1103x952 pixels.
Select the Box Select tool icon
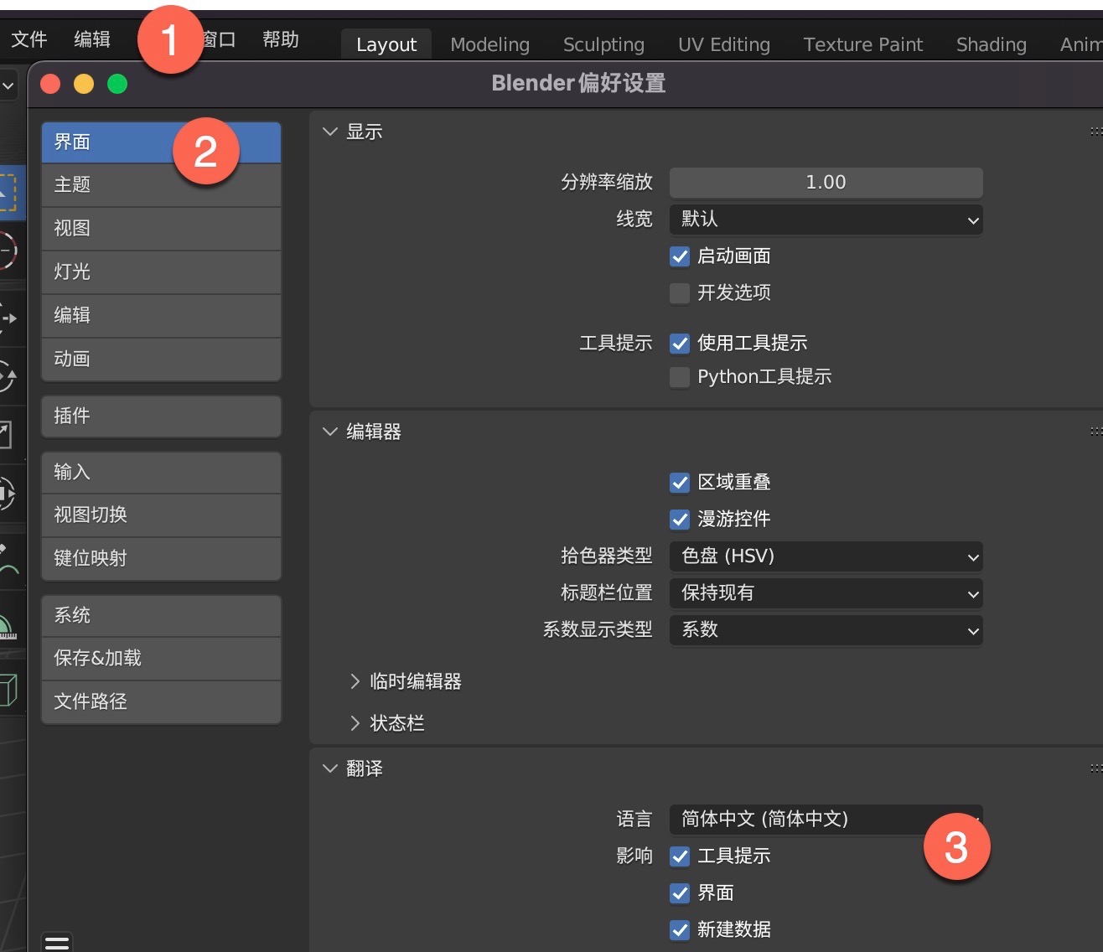(7, 192)
